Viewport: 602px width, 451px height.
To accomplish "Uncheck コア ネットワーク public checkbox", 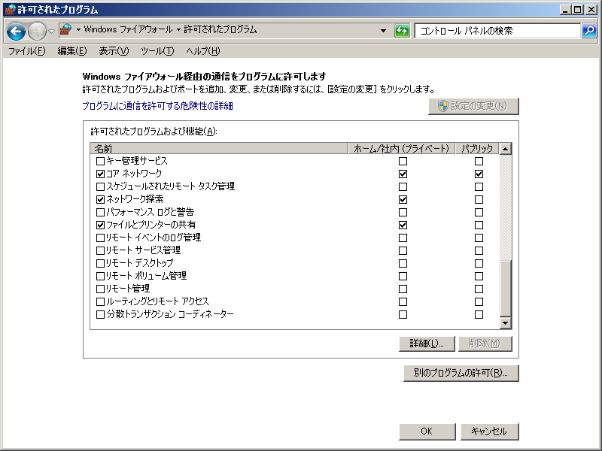I will tap(479, 174).
